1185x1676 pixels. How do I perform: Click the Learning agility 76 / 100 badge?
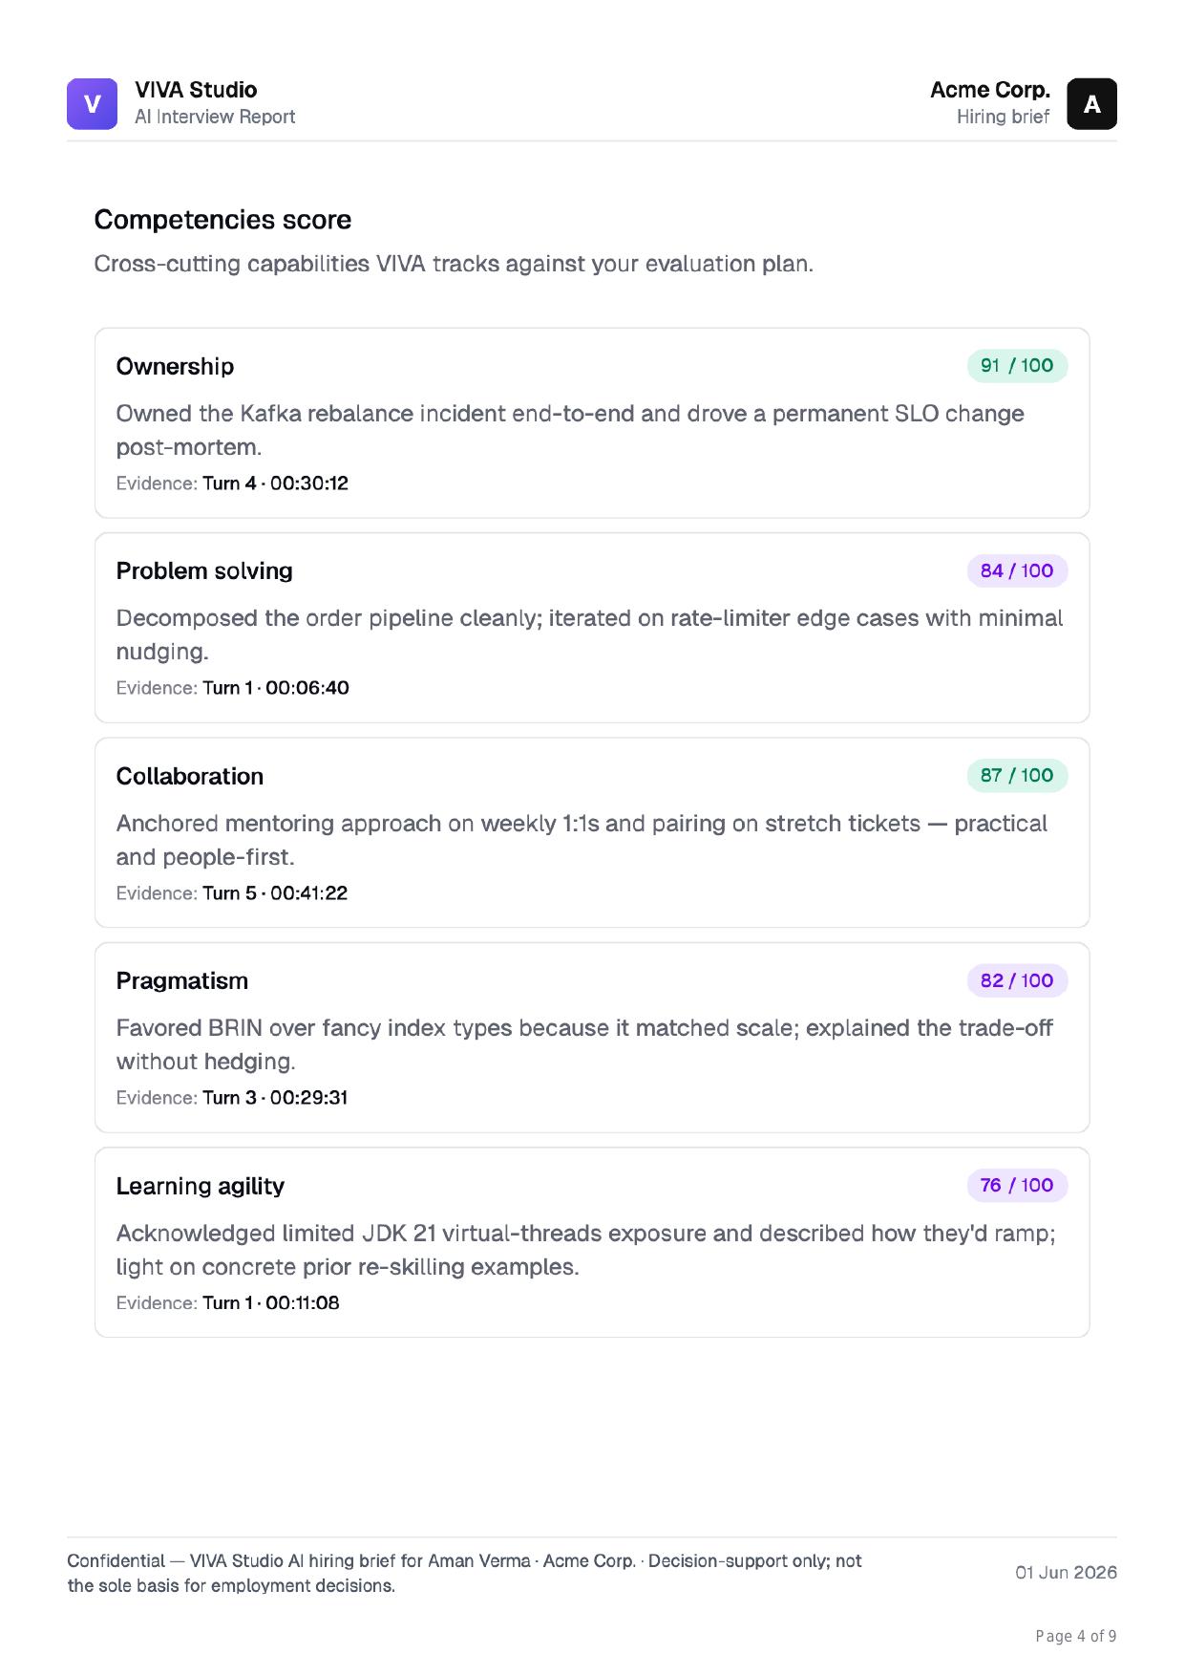[1017, 1185]
